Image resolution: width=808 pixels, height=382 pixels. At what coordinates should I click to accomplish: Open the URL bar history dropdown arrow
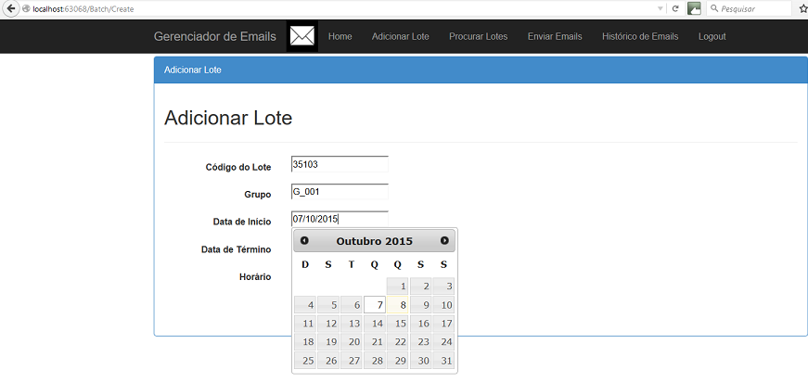click(x=661, y=8)
